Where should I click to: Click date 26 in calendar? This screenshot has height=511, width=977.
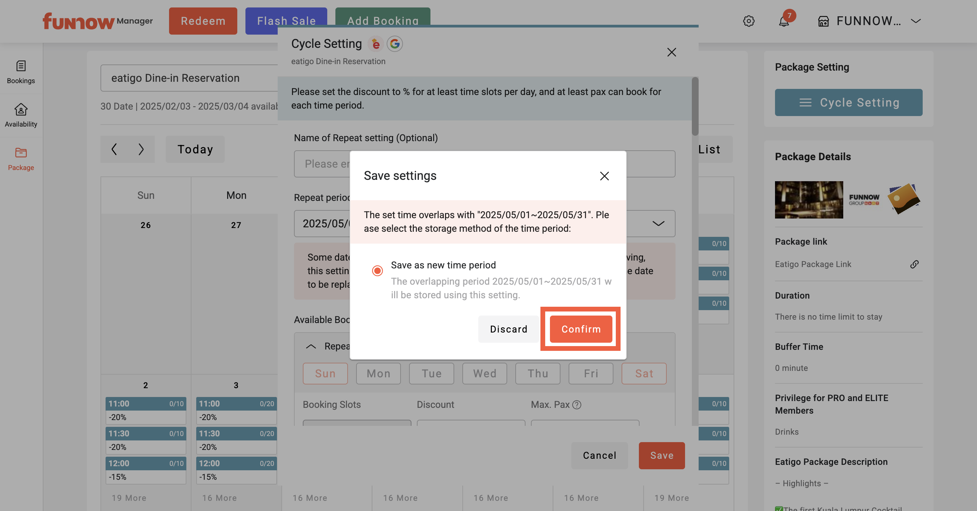[x=146, y=225]
